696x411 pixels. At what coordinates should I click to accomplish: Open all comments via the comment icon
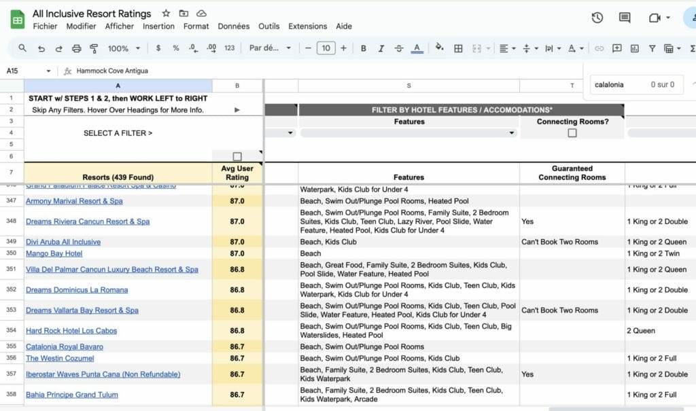pos(626,18)
